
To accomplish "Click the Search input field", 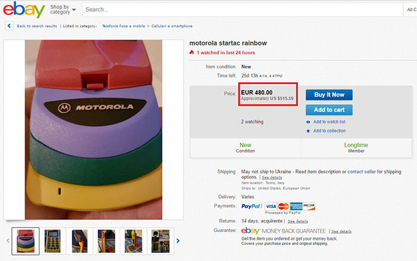I will [x=238, y=10].
